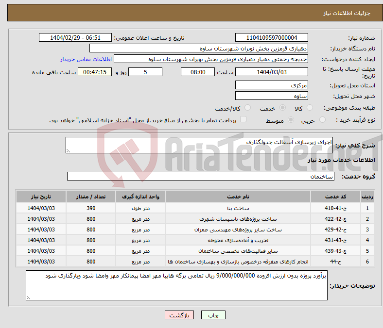Screen dimensions: 383x328
Task: Click service code ج-41-410
Action: click(336, 208)
